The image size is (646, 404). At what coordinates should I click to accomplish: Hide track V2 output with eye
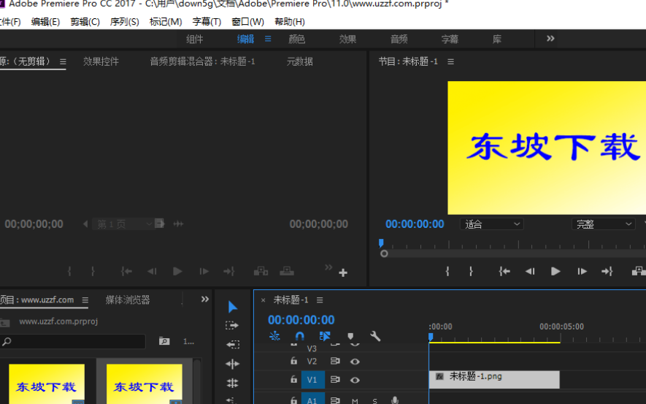(x=355, y=362)
